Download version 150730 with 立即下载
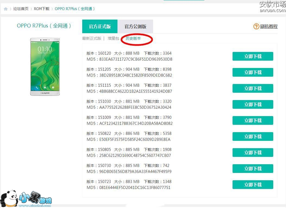 click(x=253, y=169)
